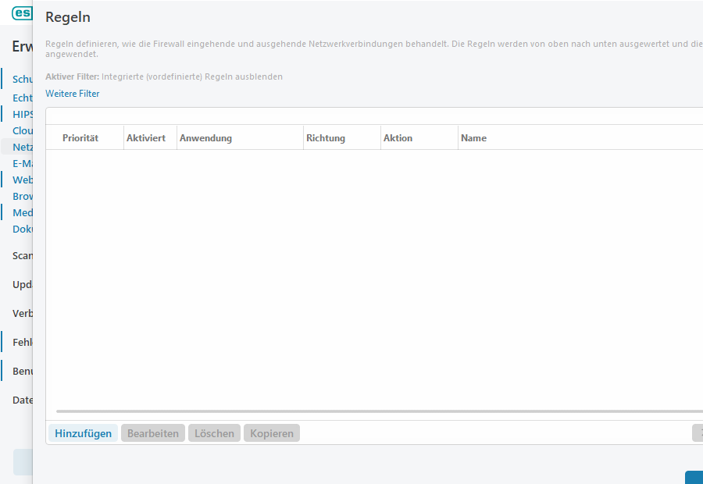Click the Hinzufügen button
Screen dimensions: 703x484
pos(83,432)
